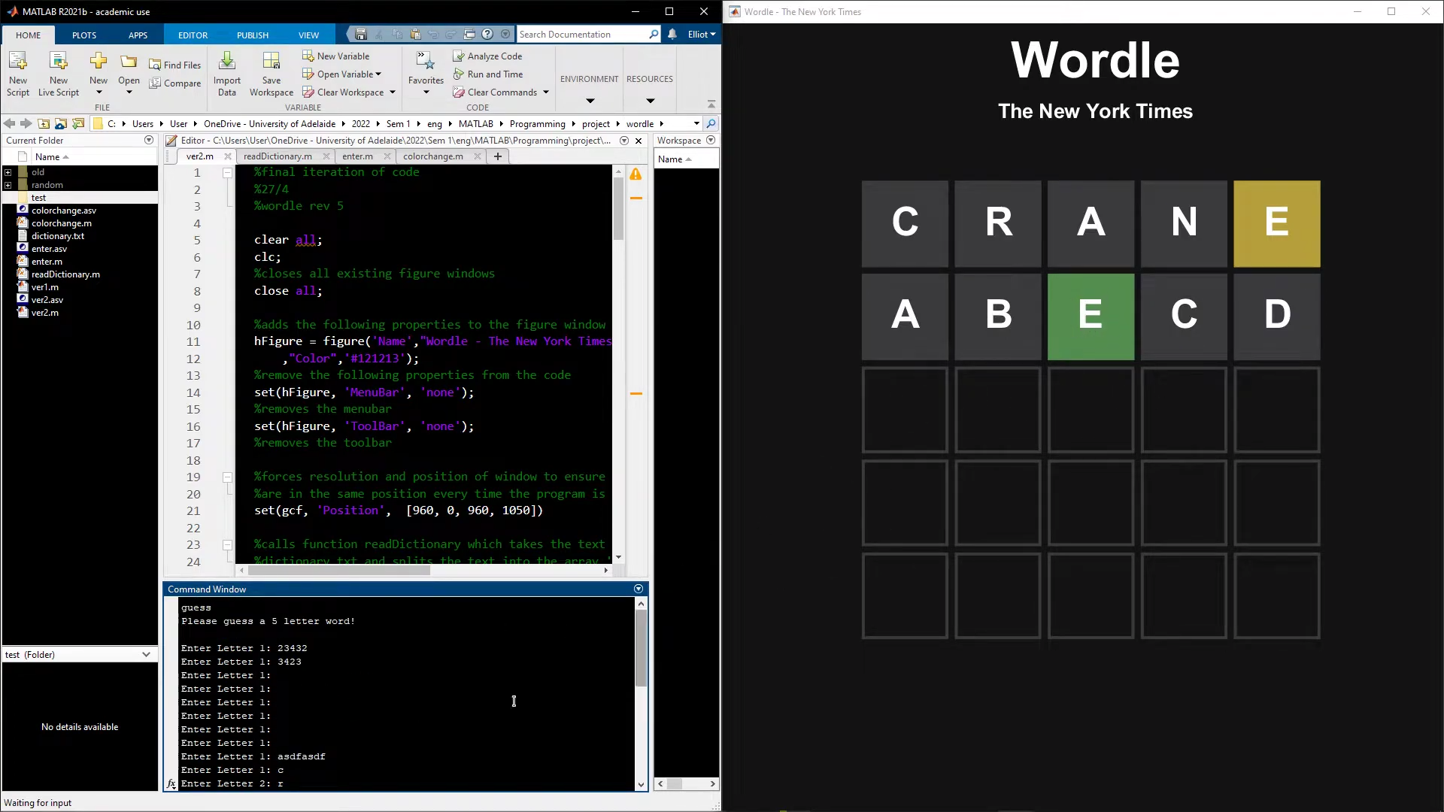Click the Editor horizontal scrollbar thumb
This screenshot has height=812, width=1444.
[x=338, y=571]
